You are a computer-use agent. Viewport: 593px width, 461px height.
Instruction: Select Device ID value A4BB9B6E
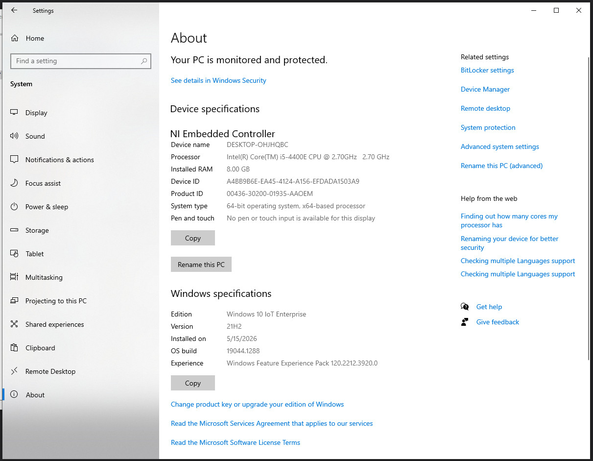[x=293, y=181]
